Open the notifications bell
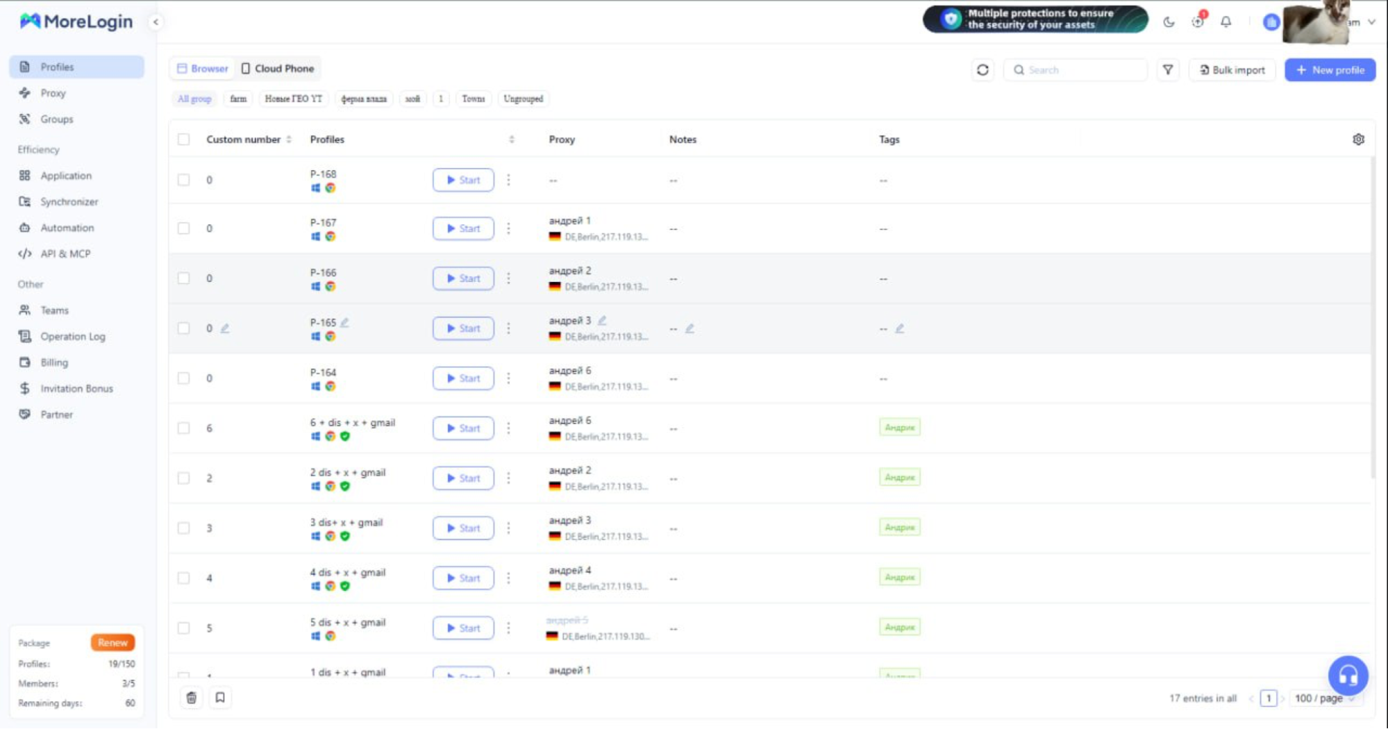The height and width of the screenshot is (729, 1388). [1226, 22]
